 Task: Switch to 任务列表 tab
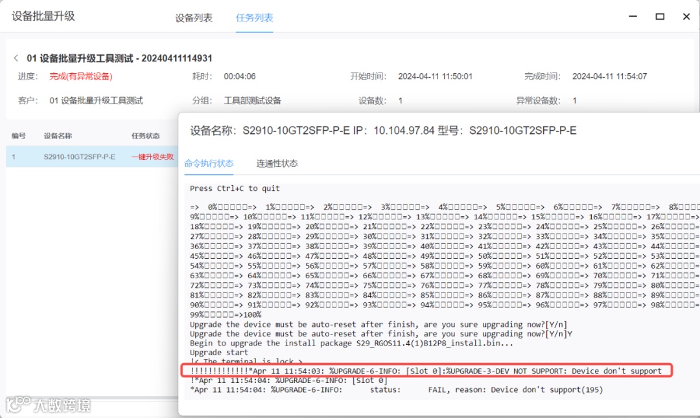[x=255, y=18]
